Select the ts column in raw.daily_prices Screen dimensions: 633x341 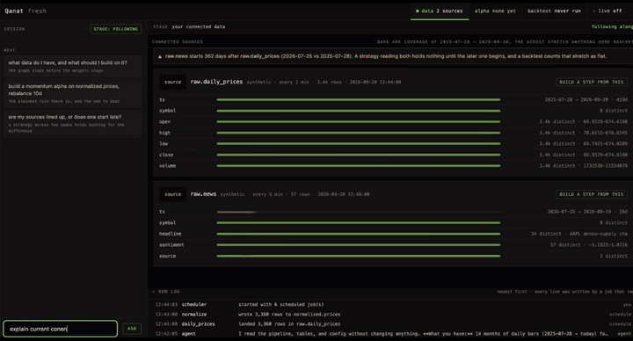tap(393, 99)
